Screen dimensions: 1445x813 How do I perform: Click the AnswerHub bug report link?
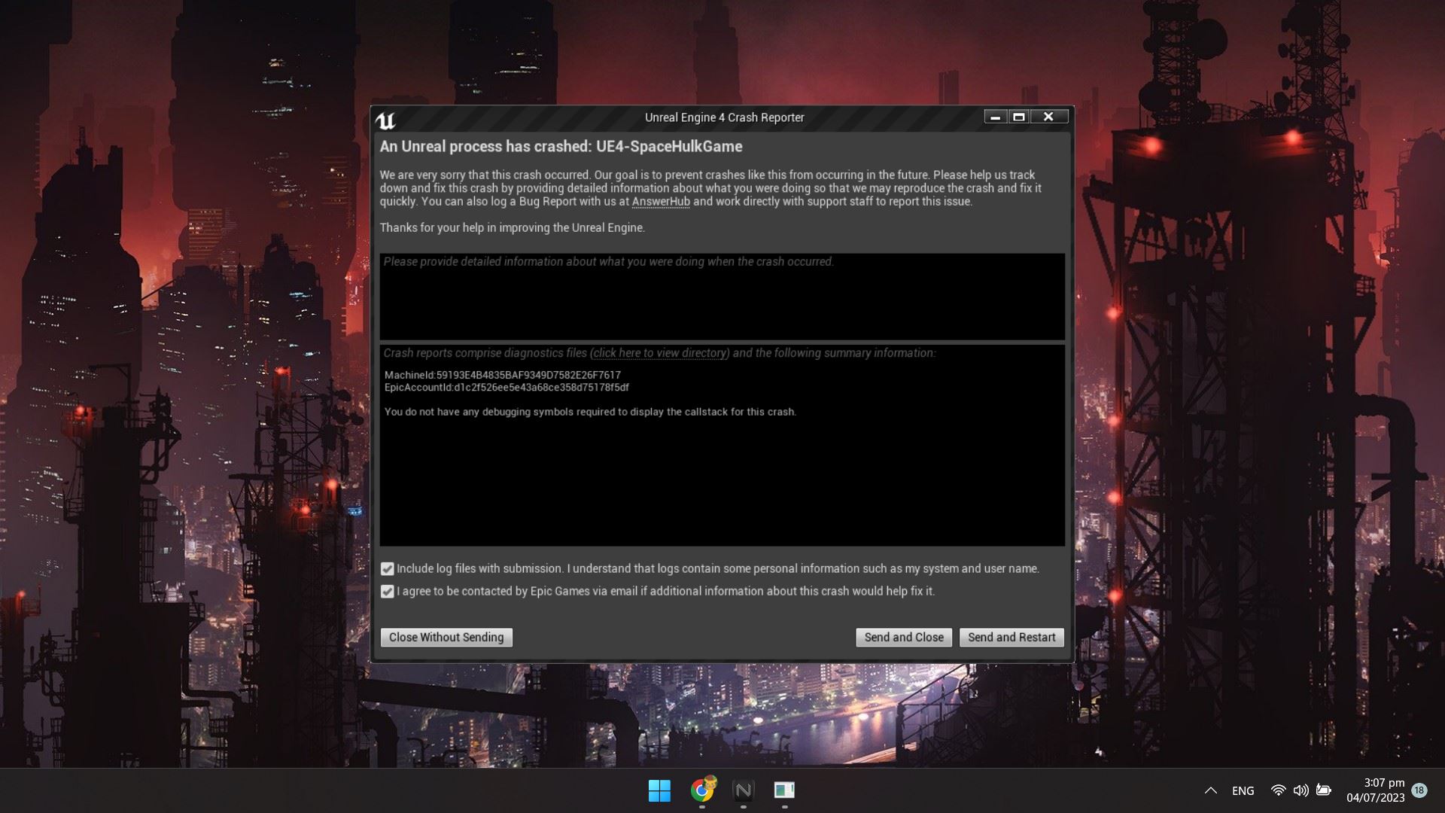click(660, 202)
